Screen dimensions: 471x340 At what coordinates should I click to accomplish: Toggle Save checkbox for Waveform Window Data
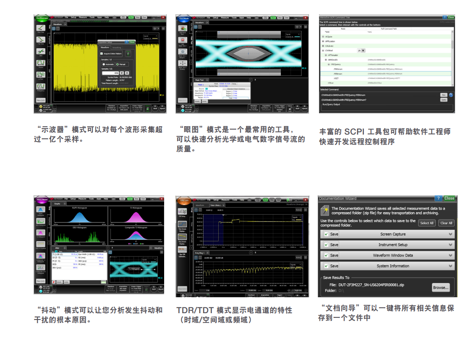coord(326,255)
